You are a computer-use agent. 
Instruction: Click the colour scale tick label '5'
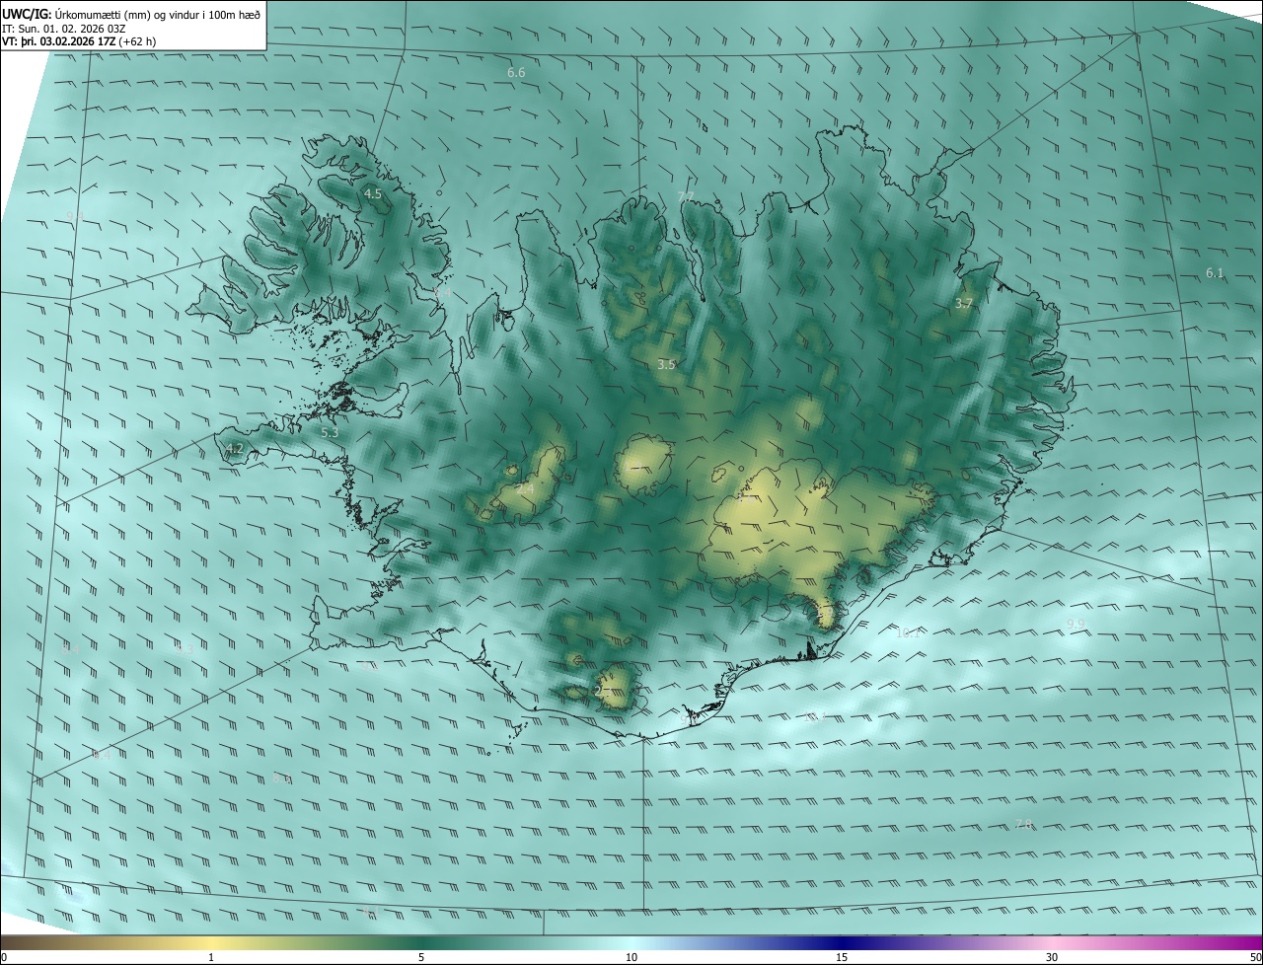421,957
